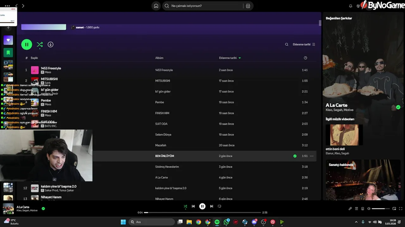Screen dimensions: 405x227
Task: Open Sıkılmış Heveslerim album link
Action: pyautogui.click(x=167, y=166)
